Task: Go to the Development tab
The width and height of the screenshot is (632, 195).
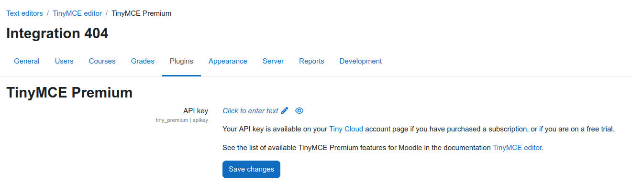Action: (x=361, y=61)
